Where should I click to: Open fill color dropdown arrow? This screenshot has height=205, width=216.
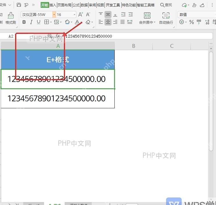71,22
